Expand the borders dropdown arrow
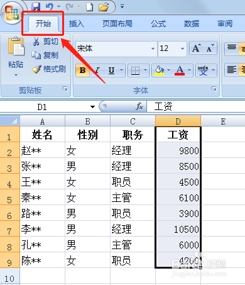This screenshot has width=245, height=285. 146,70
